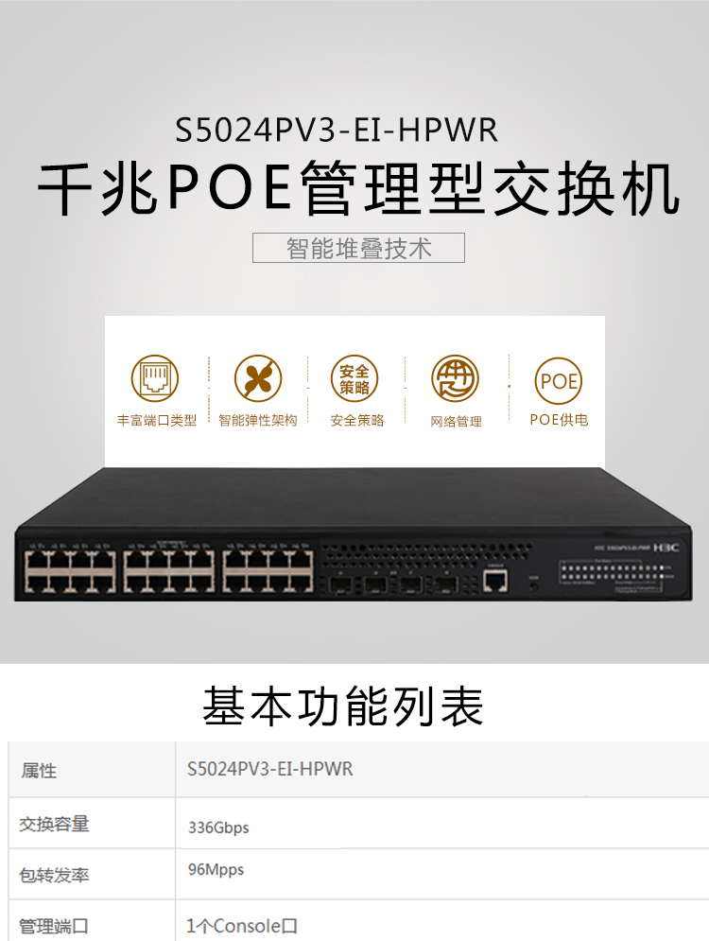The image size is (709, 941).
Task: Click the 智能弹性架构 fan icon
Action: (258, 378)
